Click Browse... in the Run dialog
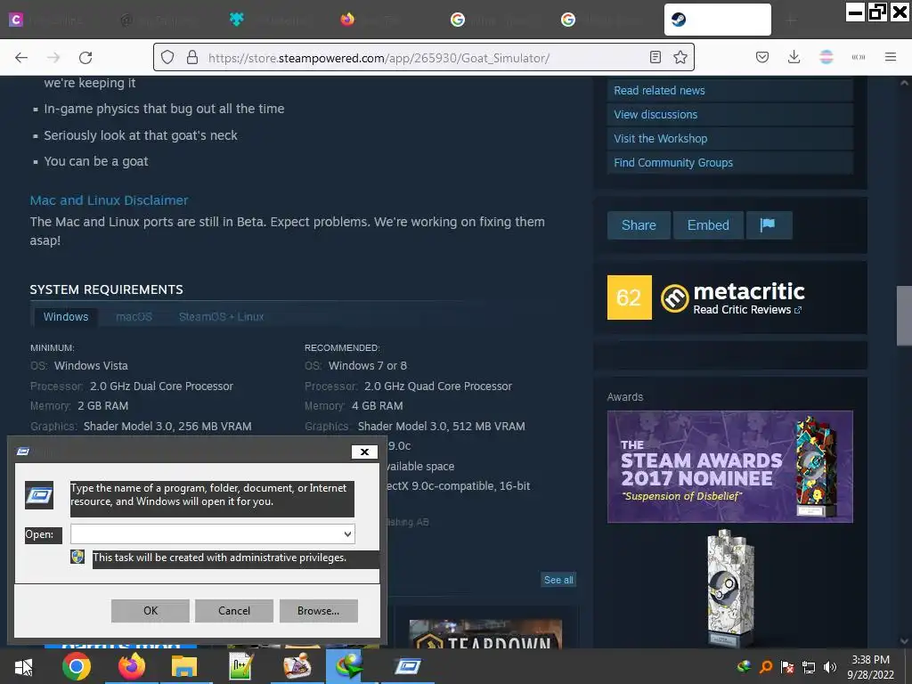This screenshot has width=912, height=684. (x=318, y=611)
